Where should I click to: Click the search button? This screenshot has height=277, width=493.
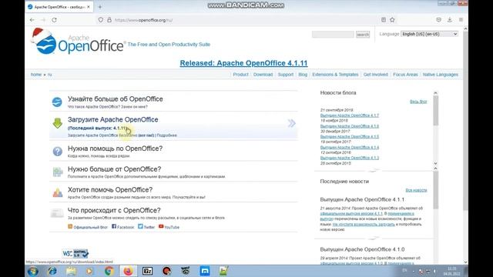coord(363,34)
